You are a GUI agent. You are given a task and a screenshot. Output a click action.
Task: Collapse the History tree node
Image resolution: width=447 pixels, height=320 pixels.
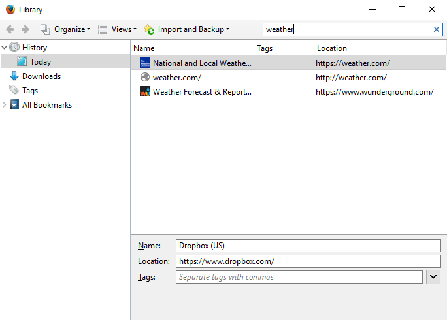(x=5, y=47)
